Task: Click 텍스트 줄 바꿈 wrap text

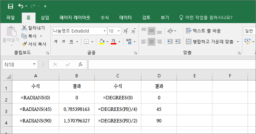Action: pos(203,31)
